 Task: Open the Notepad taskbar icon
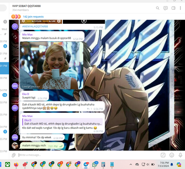coord(112,165)
